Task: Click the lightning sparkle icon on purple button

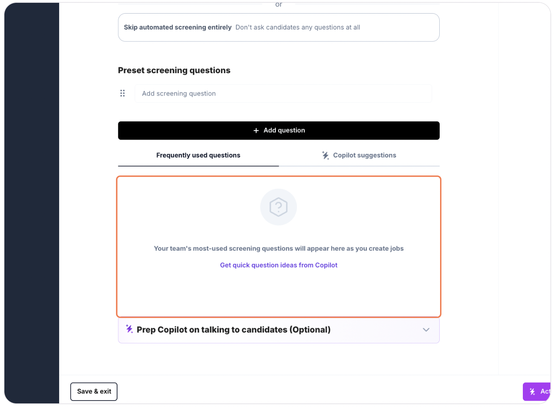Action: [532, 391]
